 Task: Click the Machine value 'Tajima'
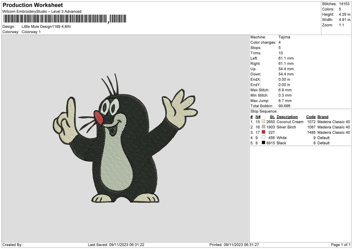284,37
